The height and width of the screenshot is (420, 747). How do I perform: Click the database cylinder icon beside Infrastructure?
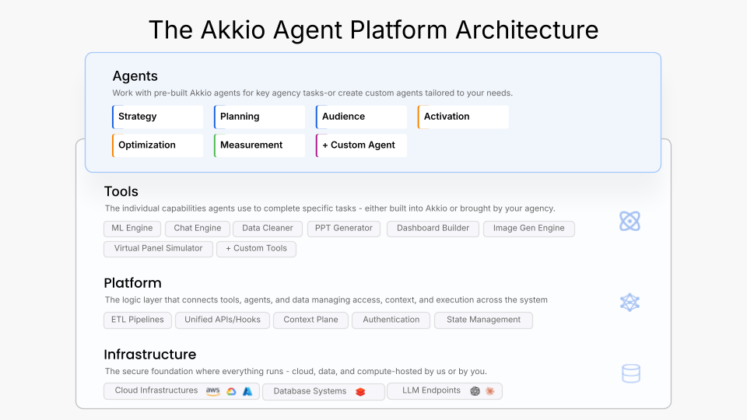630,374
